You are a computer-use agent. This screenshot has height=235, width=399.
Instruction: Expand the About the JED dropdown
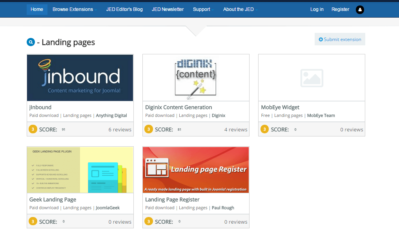[x=240, y=9]
